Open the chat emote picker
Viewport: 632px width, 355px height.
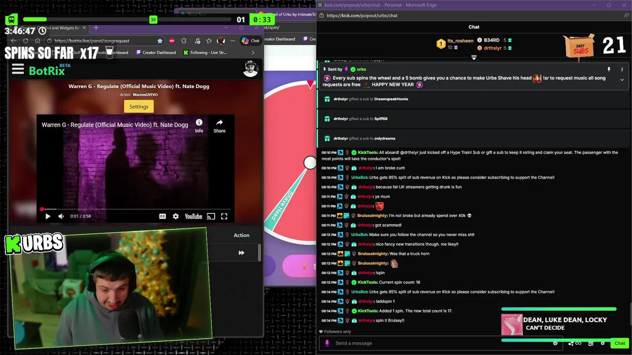555,343
